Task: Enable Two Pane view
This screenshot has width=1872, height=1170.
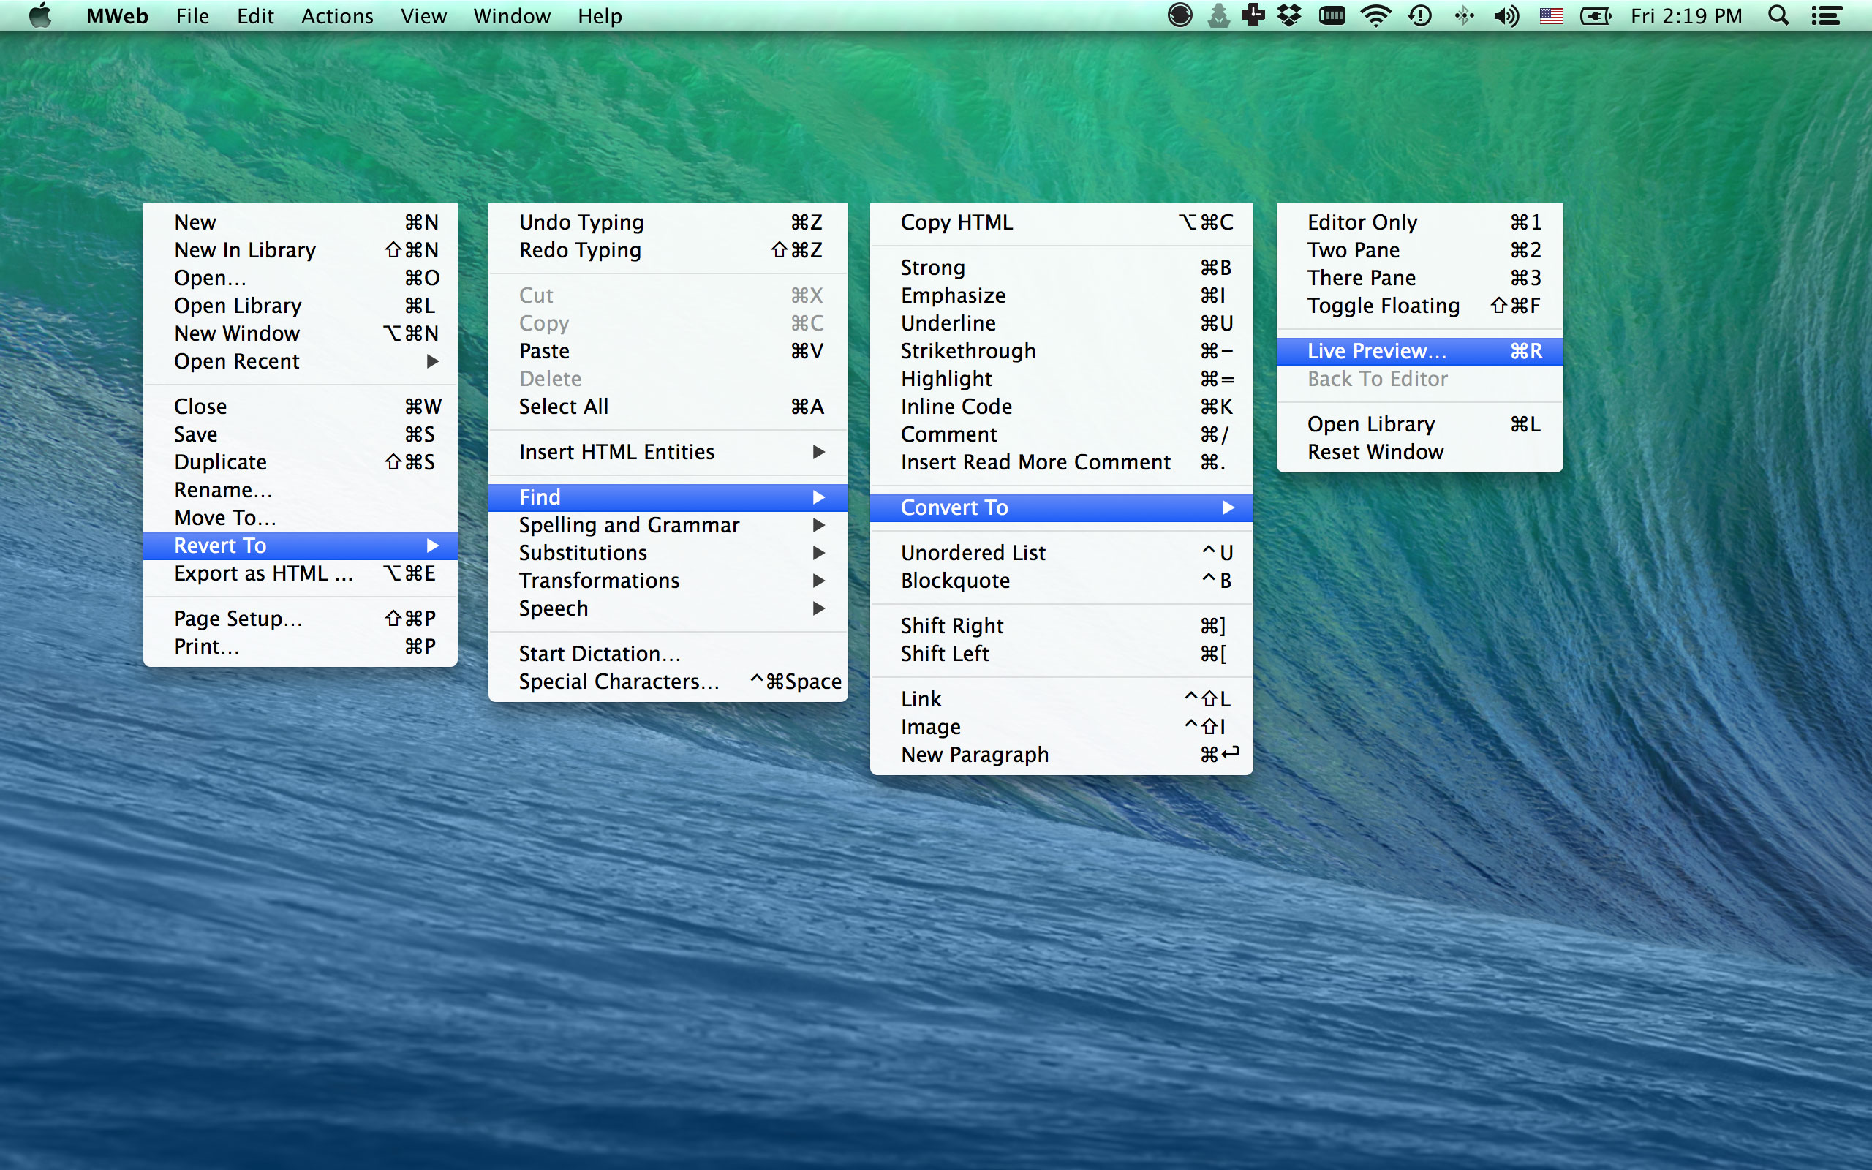Action: [1353, 250]
